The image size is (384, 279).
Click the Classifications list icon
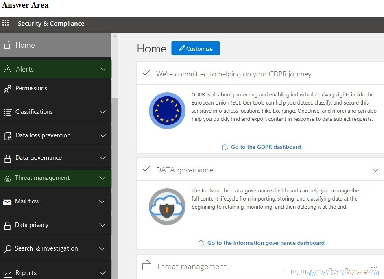[7, 112]
